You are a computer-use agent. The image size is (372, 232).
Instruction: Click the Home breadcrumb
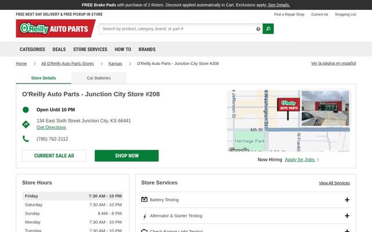point(22,63)
